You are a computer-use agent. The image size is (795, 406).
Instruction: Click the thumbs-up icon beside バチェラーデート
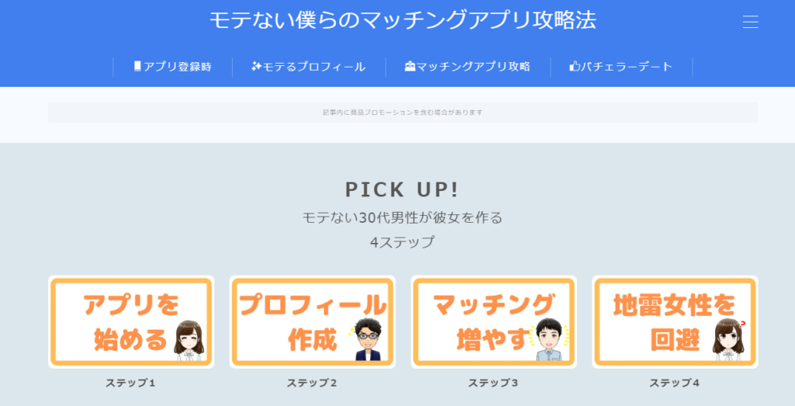[575, 67]
